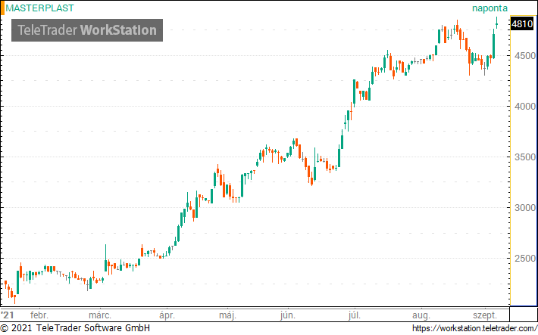Click the 'naponta' interval label
Image resolution: width=538 pixels, height=335 pixels.
[x=490, y=8]
